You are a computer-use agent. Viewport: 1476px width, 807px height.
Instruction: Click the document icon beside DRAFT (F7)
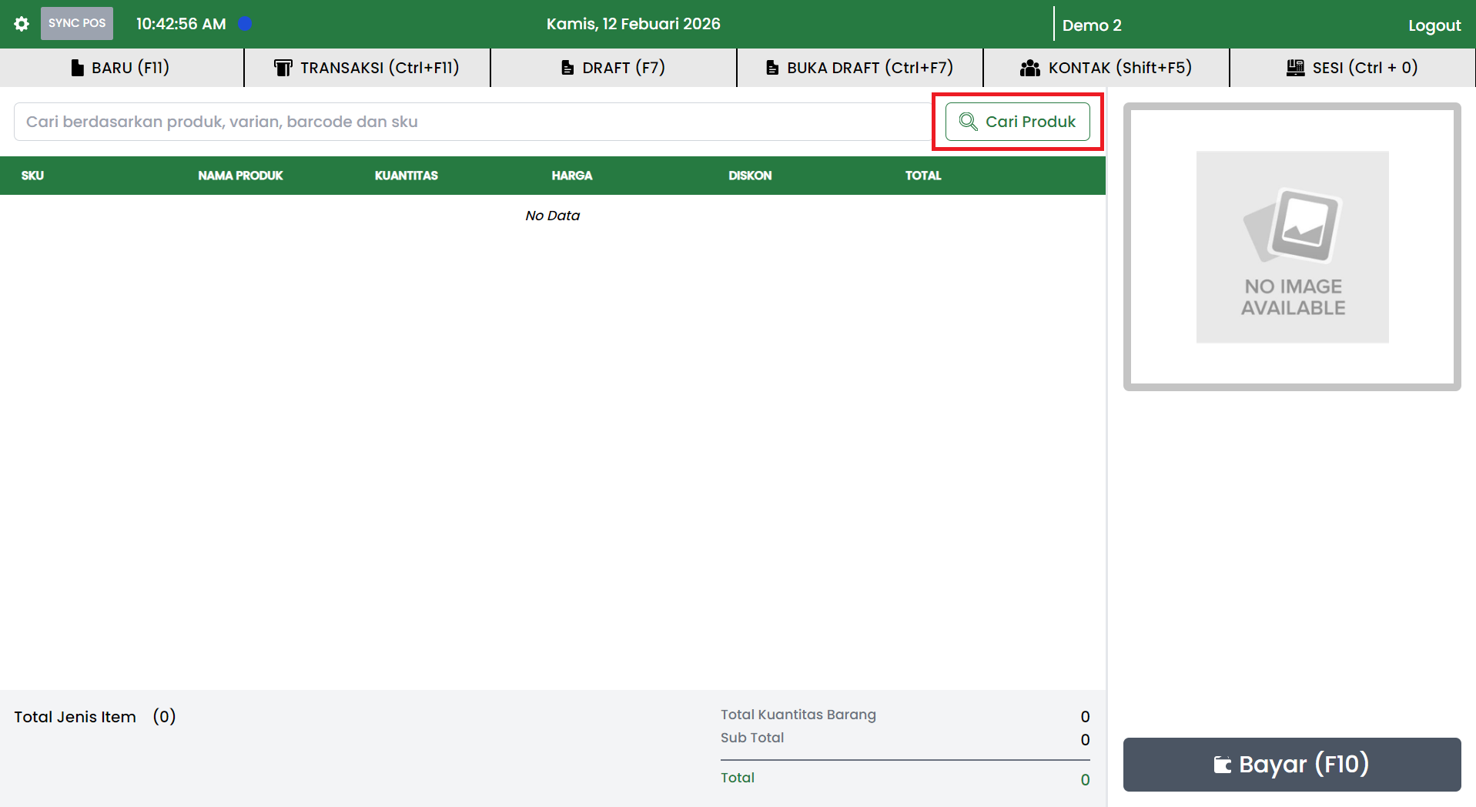[x=567, y=68]
